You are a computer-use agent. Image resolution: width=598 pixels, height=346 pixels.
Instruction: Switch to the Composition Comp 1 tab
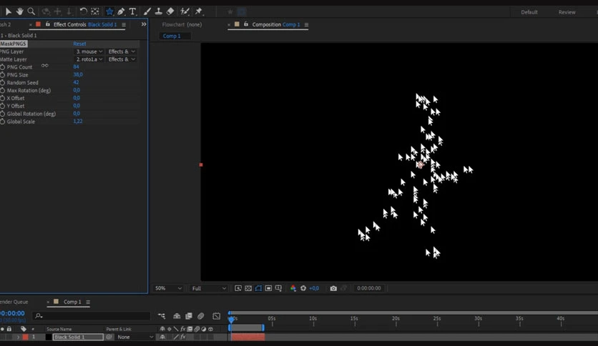pos(275,24)
